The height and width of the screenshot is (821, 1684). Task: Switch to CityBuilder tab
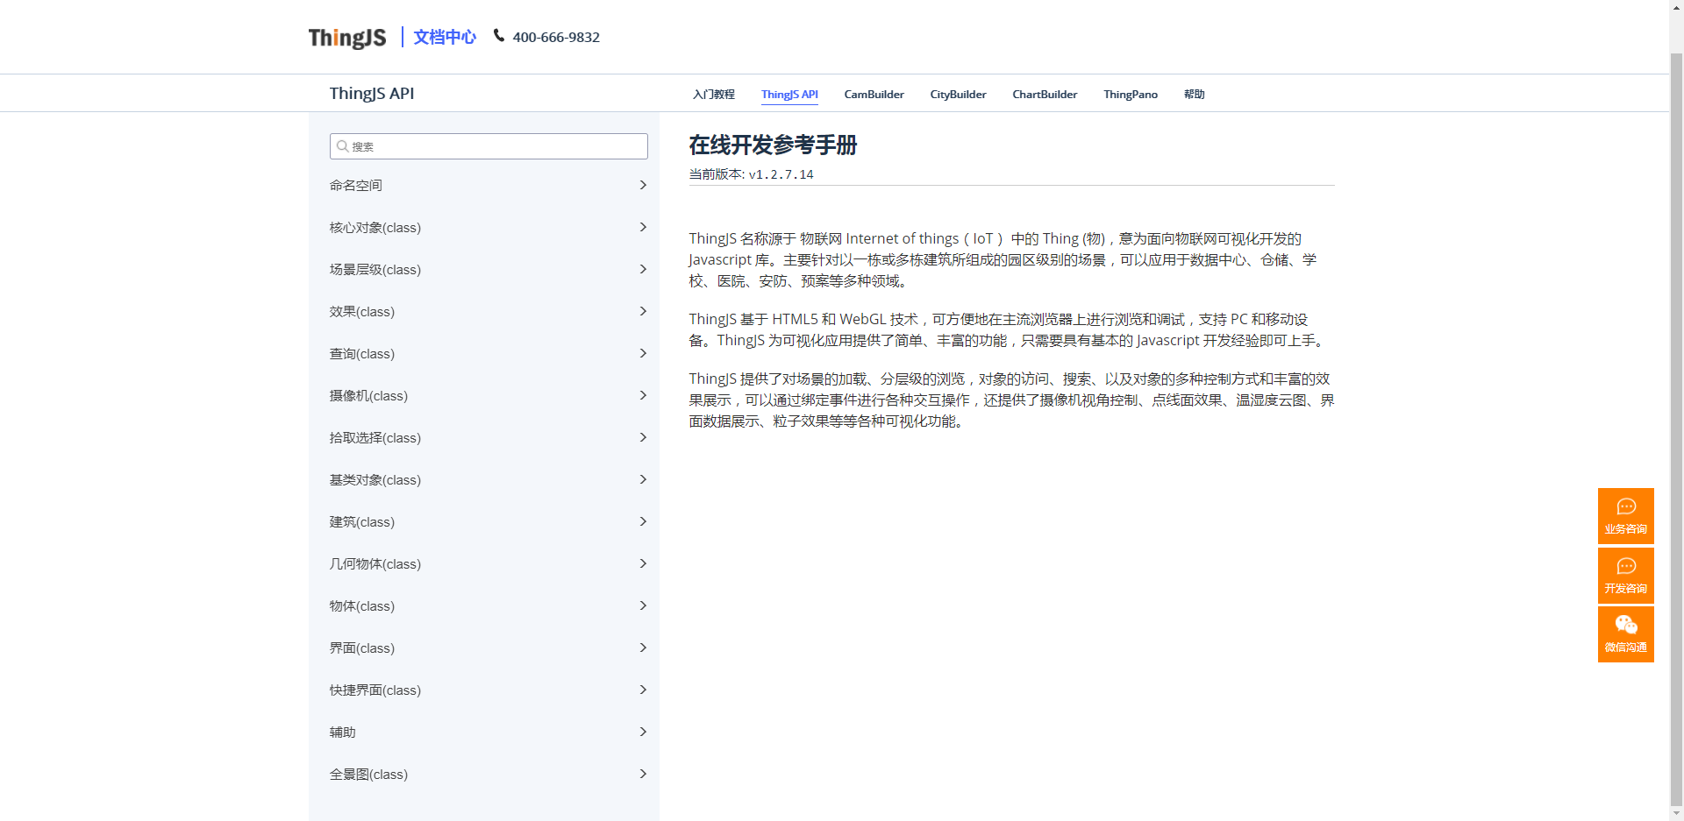pyautogui.click(x=958, y=95)
